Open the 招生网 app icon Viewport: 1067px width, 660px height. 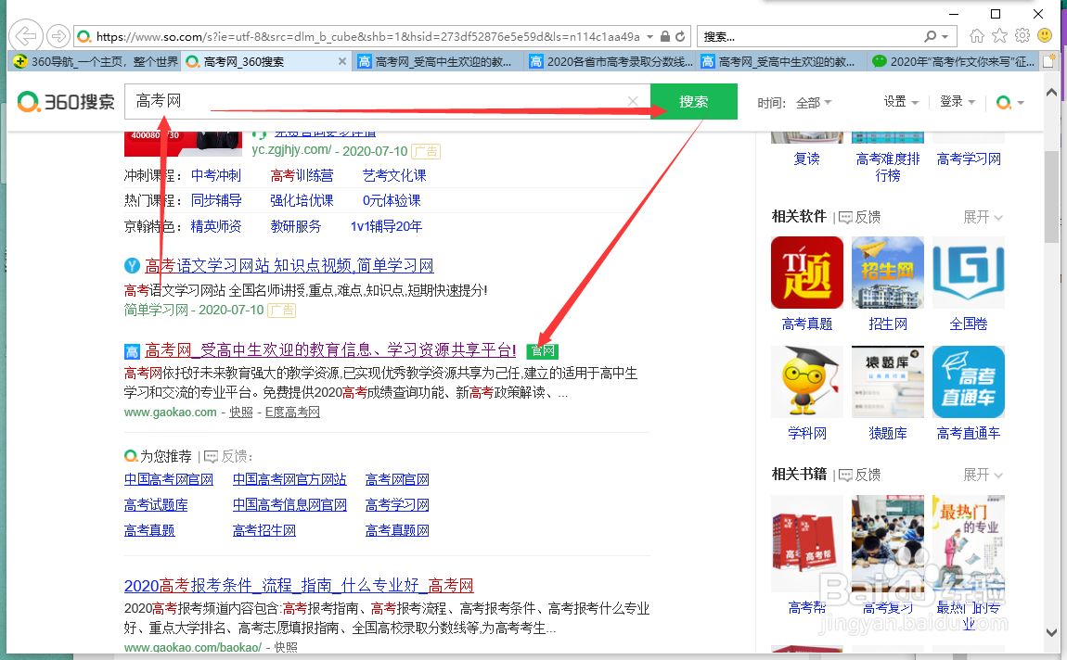[888, 273]
